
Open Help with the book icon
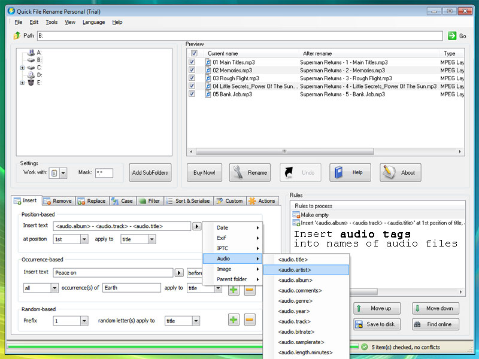[350, 172]
